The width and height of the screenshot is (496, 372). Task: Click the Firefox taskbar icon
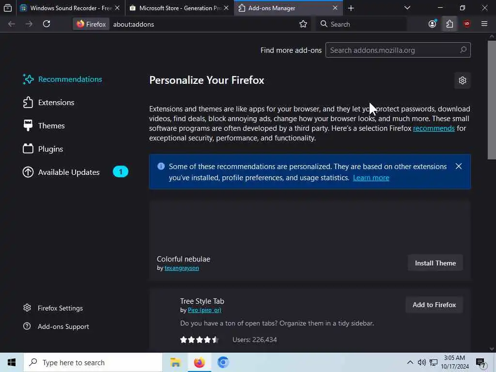pos(199,362)
